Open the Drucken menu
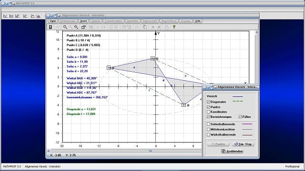 tap(185, 21)
